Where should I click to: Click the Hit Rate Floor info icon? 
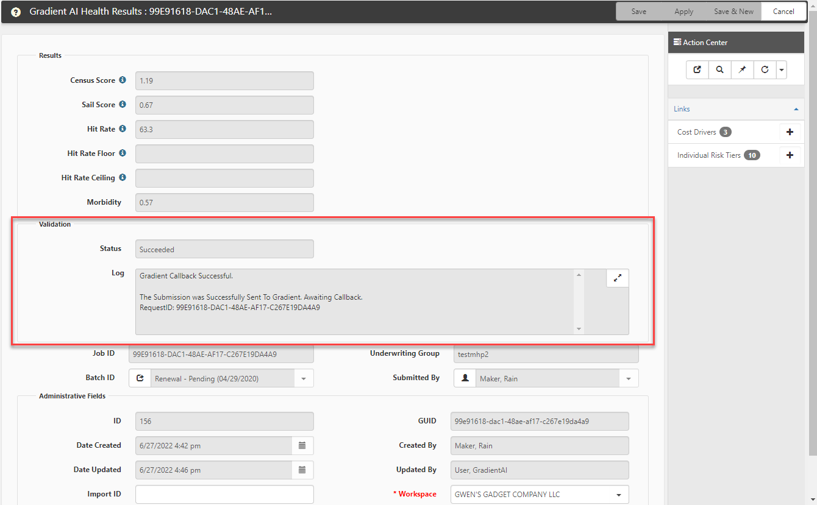[123, 154]
